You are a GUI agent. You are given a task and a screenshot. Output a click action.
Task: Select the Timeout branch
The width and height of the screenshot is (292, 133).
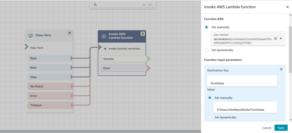pos(50,105)
